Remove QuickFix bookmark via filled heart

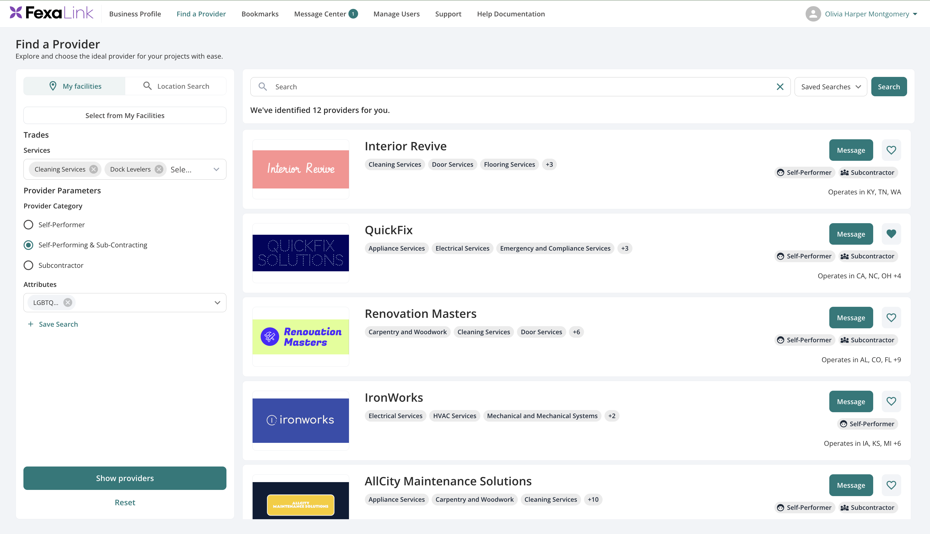coord(891,234)
